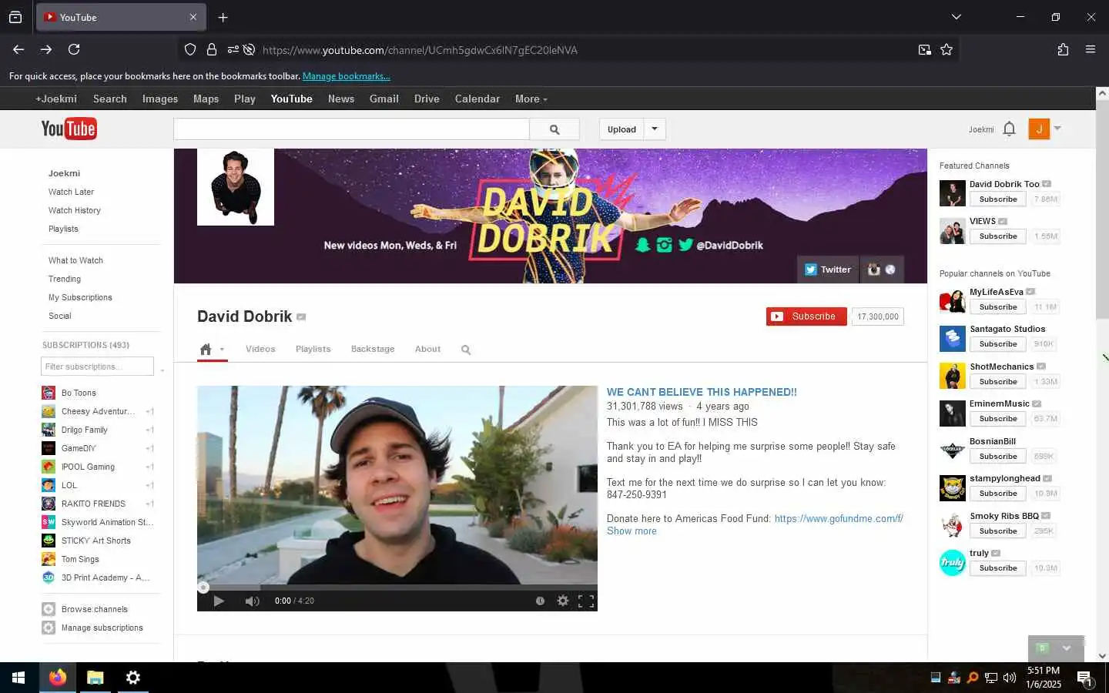Image resolution: width=1109 pixels, height=693 pixels.
Task: Open the gofundme link in description
Action: (839, 518)
